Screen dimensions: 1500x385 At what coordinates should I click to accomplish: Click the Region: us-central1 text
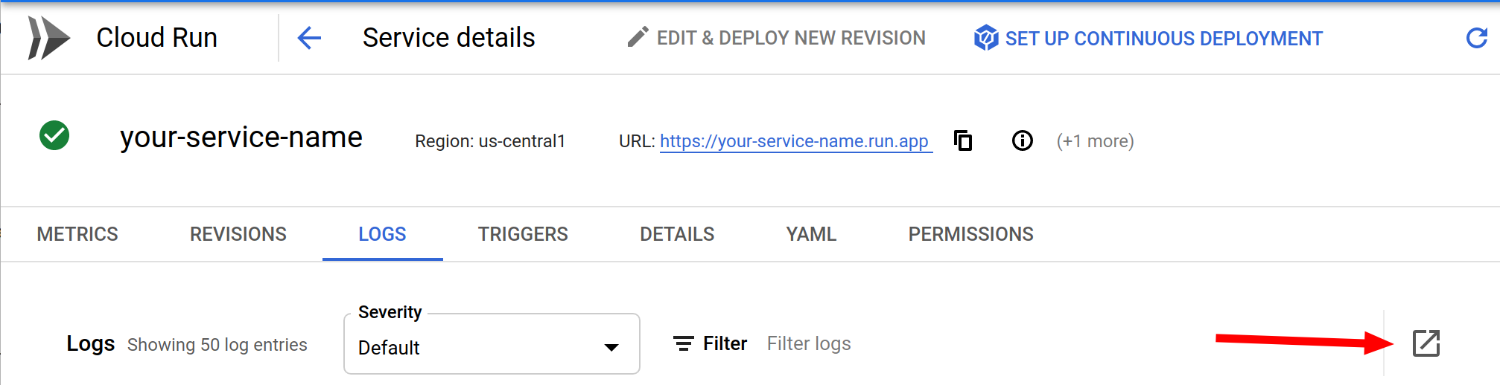pyautogui.click(x=490, y=141)
